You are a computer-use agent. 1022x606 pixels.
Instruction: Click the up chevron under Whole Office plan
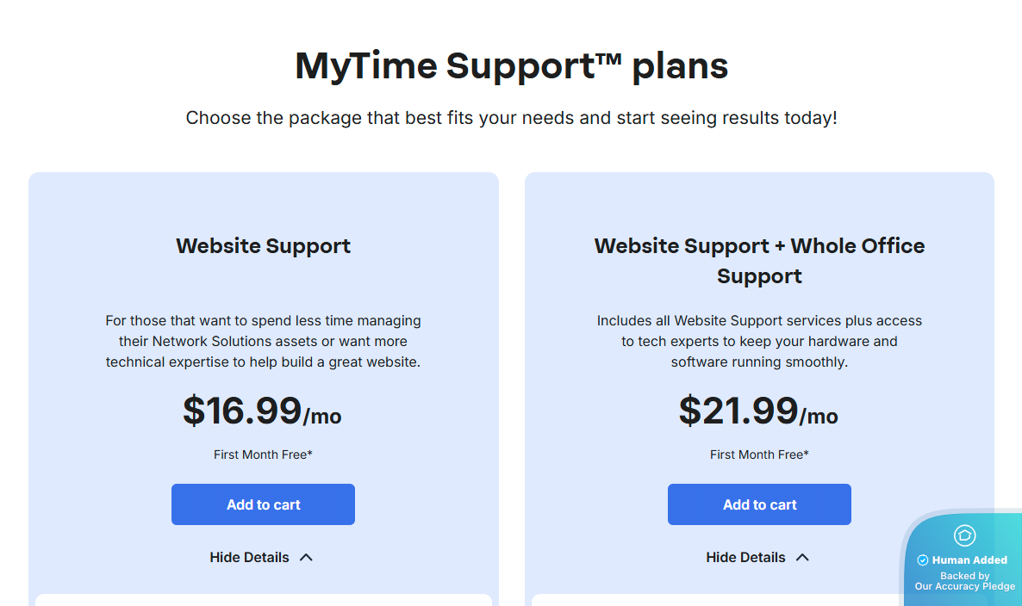[802, 558]
